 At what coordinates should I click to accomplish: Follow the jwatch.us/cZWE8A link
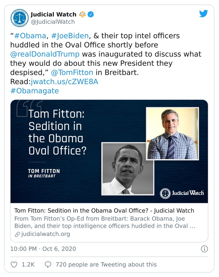click(x=64, y=82)
